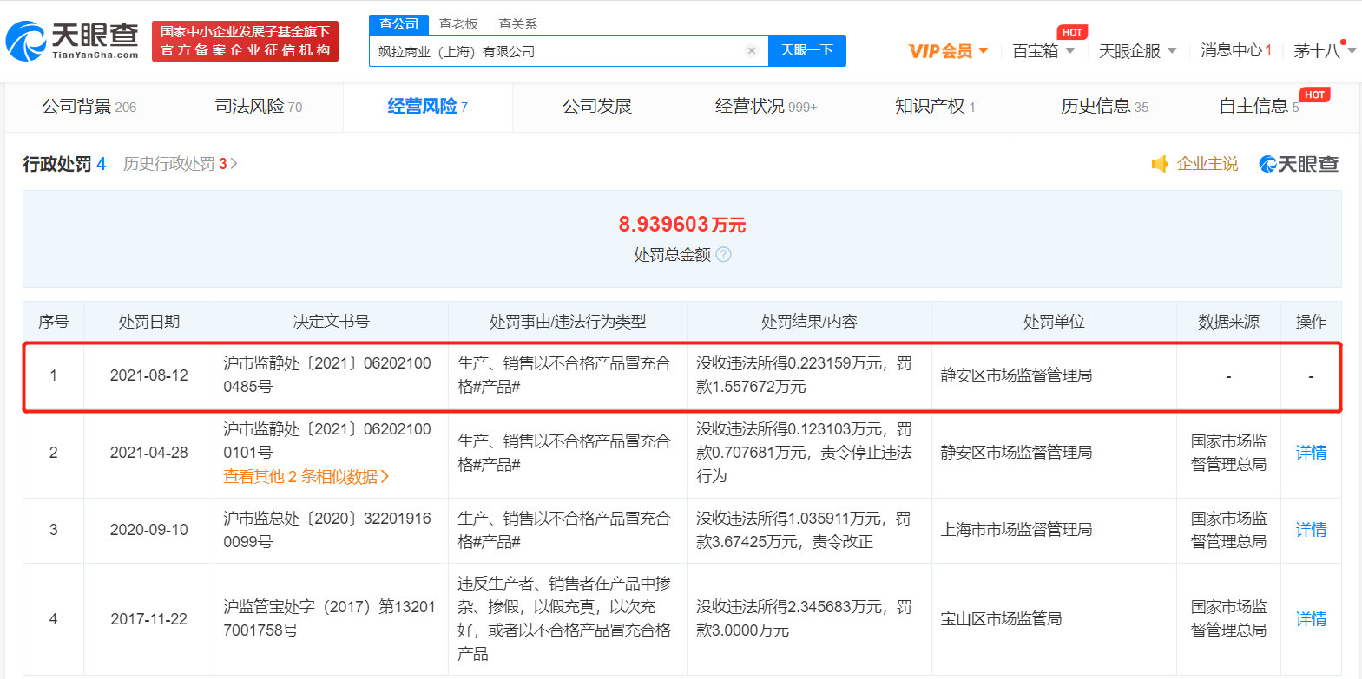Click the total amount 8.939603万元

[x=682, y=225]
